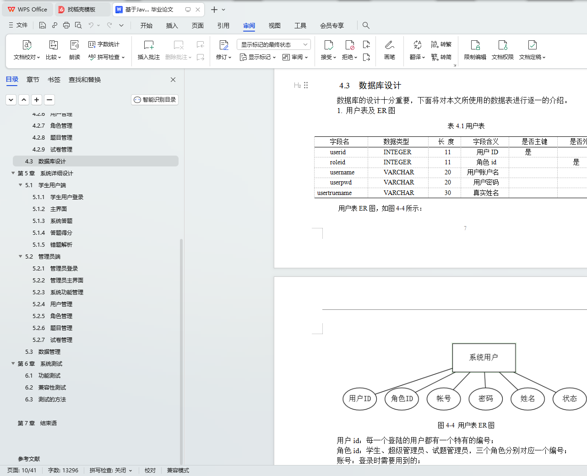587x476 pixels.
Task: Open quick access toolbar customize dropdown
Action: coord(121,25)
